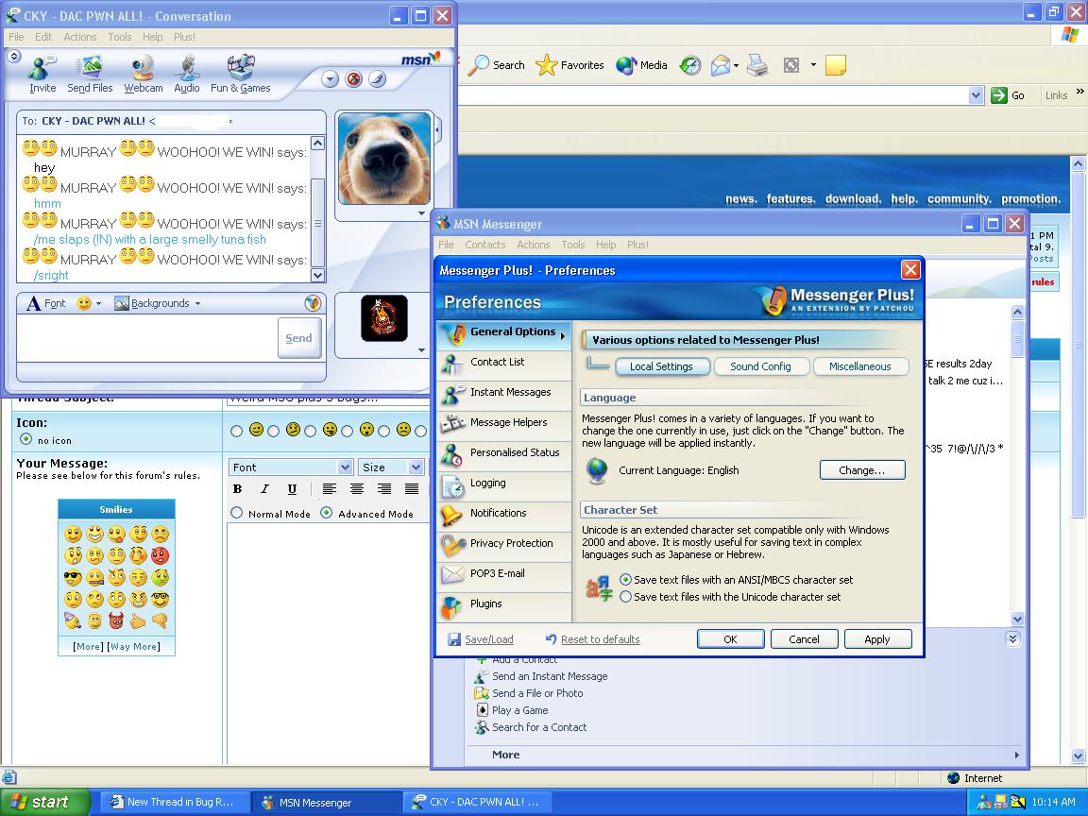Viewport: 1088px width, 816px height.
Task: Click the Reset to defaults link
Action: (600, 639)
